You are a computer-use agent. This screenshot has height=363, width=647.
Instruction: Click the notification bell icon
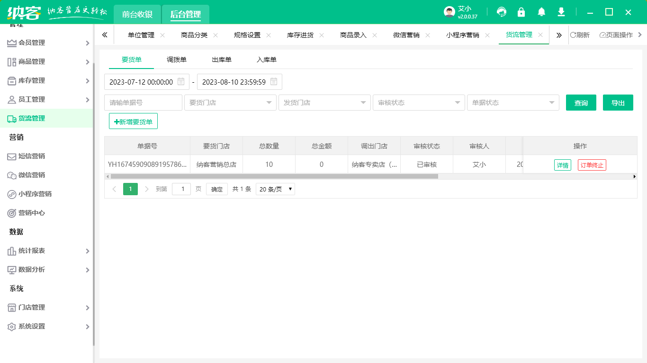click(541, 12)
